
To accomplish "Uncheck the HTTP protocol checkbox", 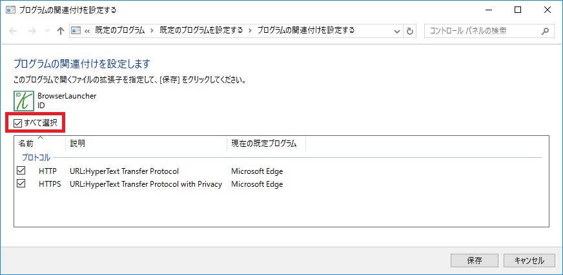I will point(21,171).
